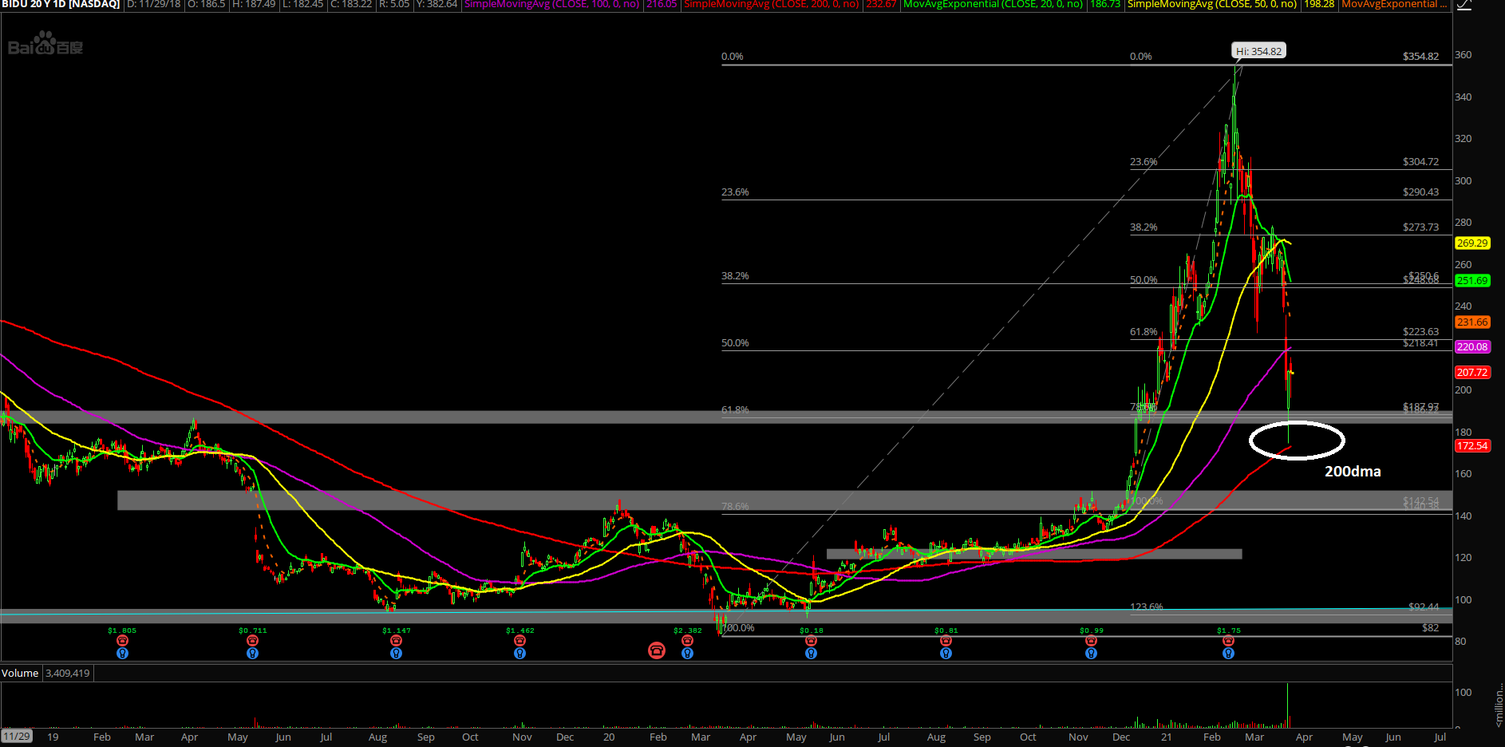Screen dimensions: 1505x747
Task: Click the earnings phone icon under $0.99
Action: click(1091, 641)
